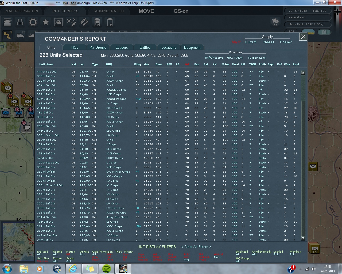Switch to the HQs tab

pyautogui.click(x=75, y=47)
